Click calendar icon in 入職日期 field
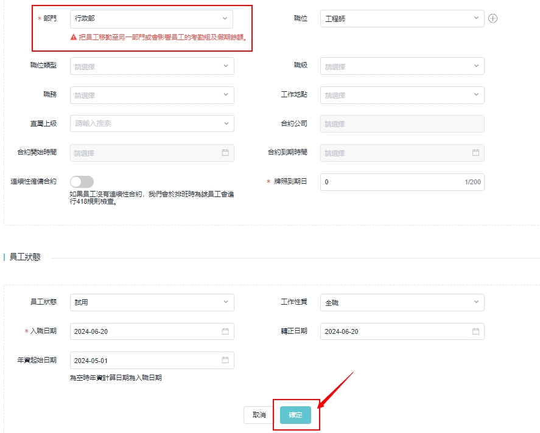The height and width of the screenshot is (433, 540). click(x=225, y=331)
